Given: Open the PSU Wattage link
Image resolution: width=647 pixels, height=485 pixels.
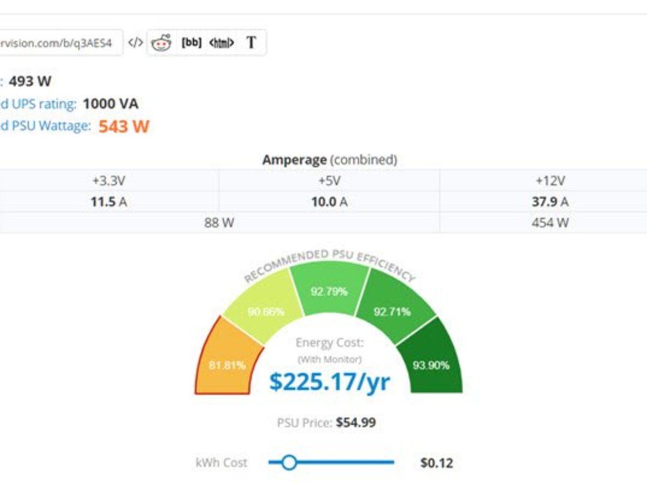Looking at the screenshot, I should pos(45,126).
